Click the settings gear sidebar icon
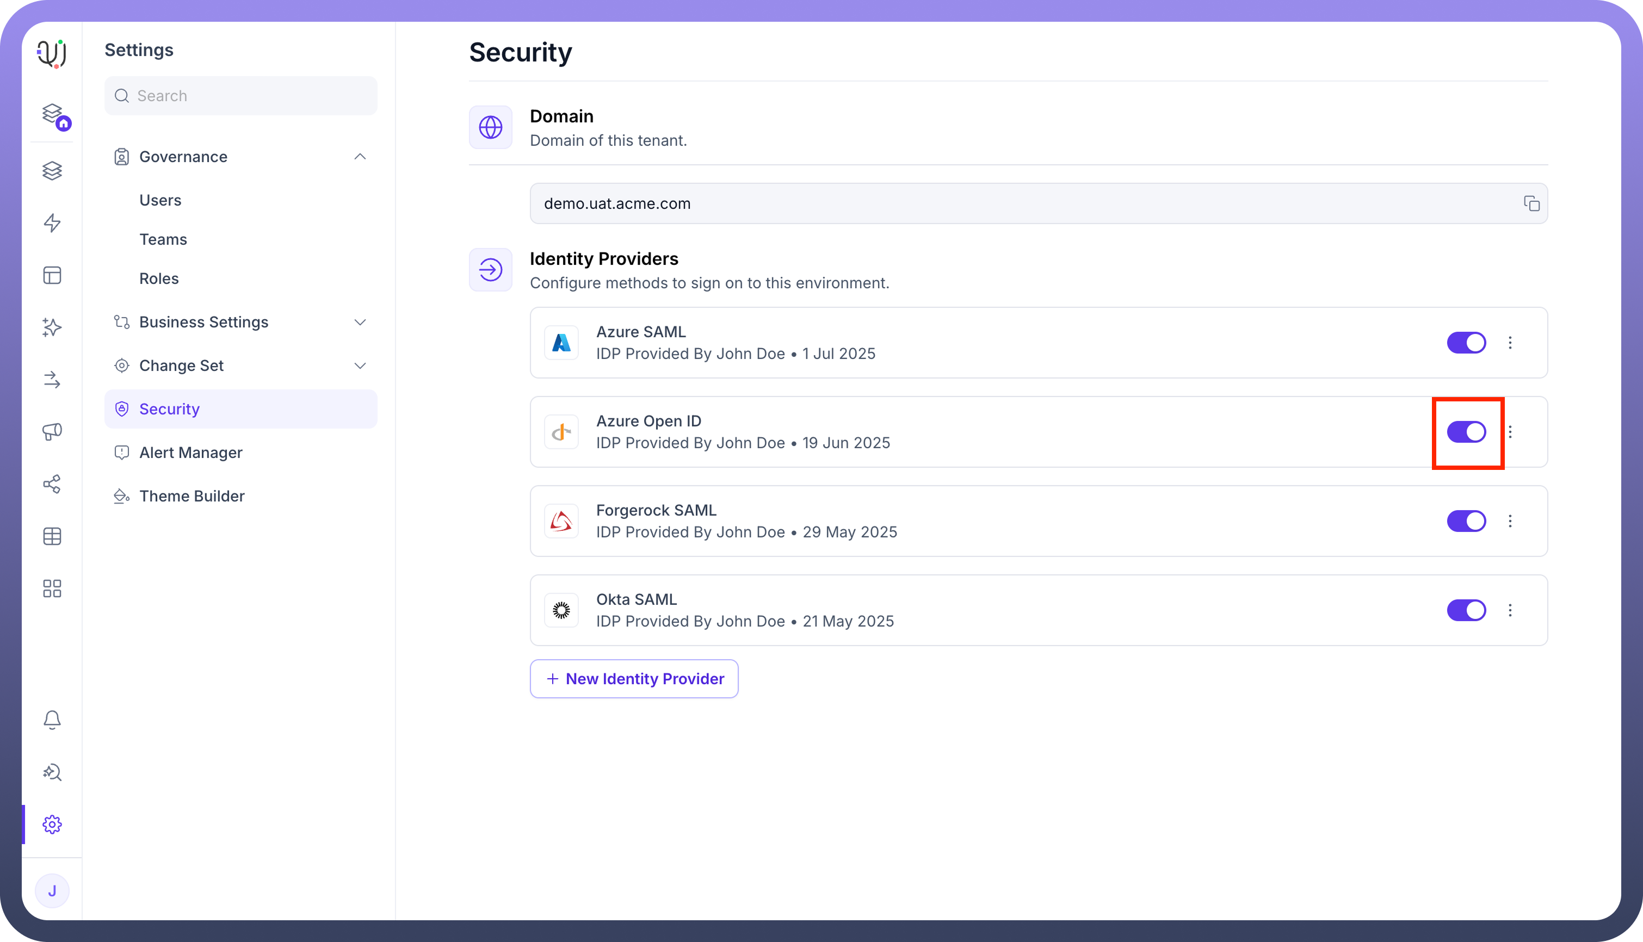This screenshot has width=1643, height=942. pyautogui.click(x=52, y=825)
